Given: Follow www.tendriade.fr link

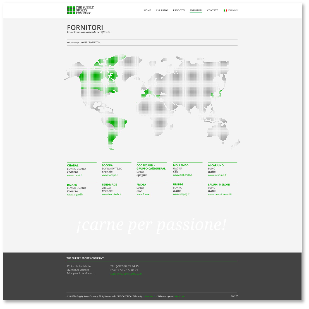Looking at the screenshot, I should [x=111, y=194].
